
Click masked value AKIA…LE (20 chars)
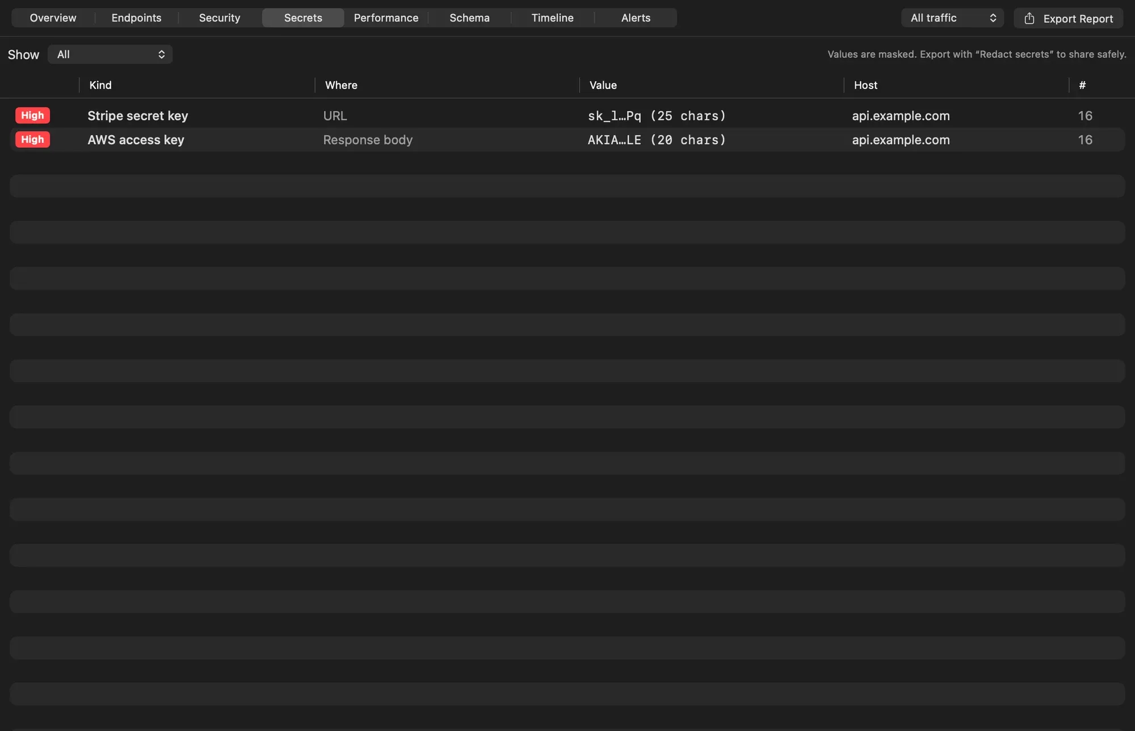[657, 140]
